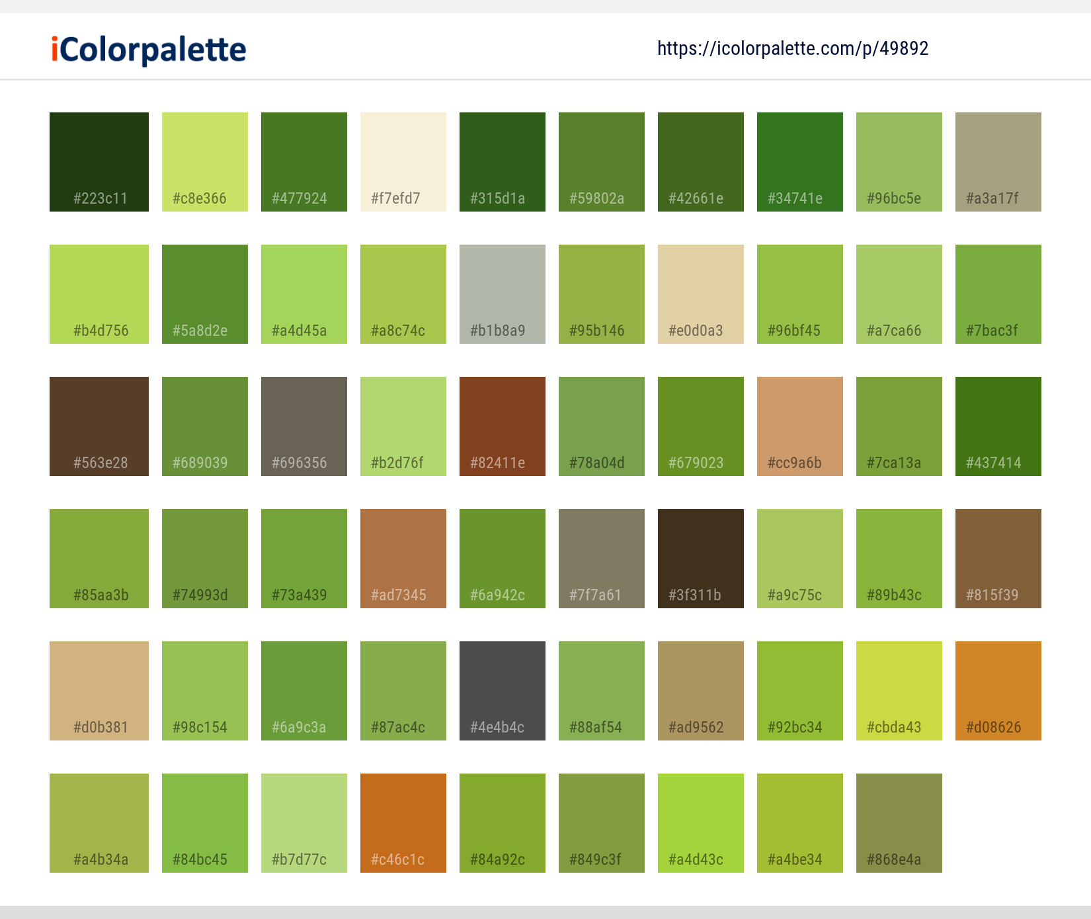Select the #868e4a olive swatch
This screenshot has width=1091, height=919.
(899, 823)
